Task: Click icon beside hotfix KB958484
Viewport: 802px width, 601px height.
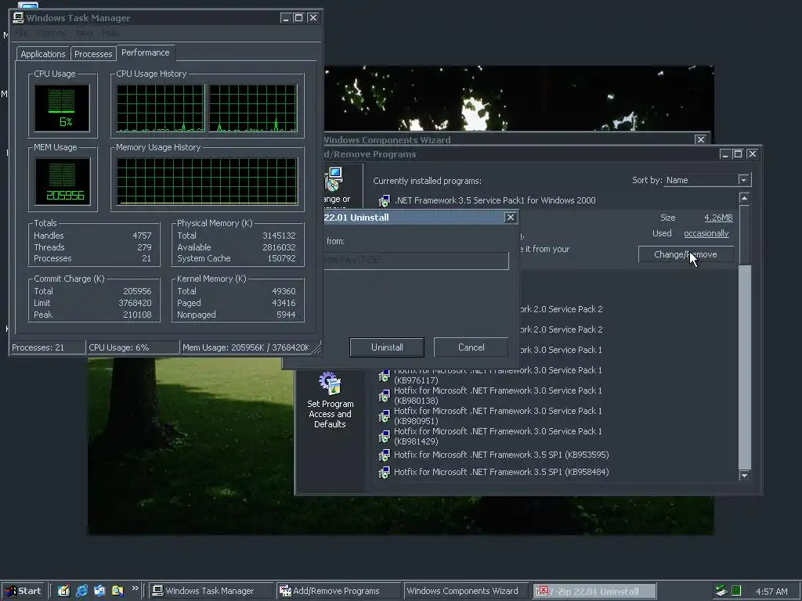Action: [384, 472]
